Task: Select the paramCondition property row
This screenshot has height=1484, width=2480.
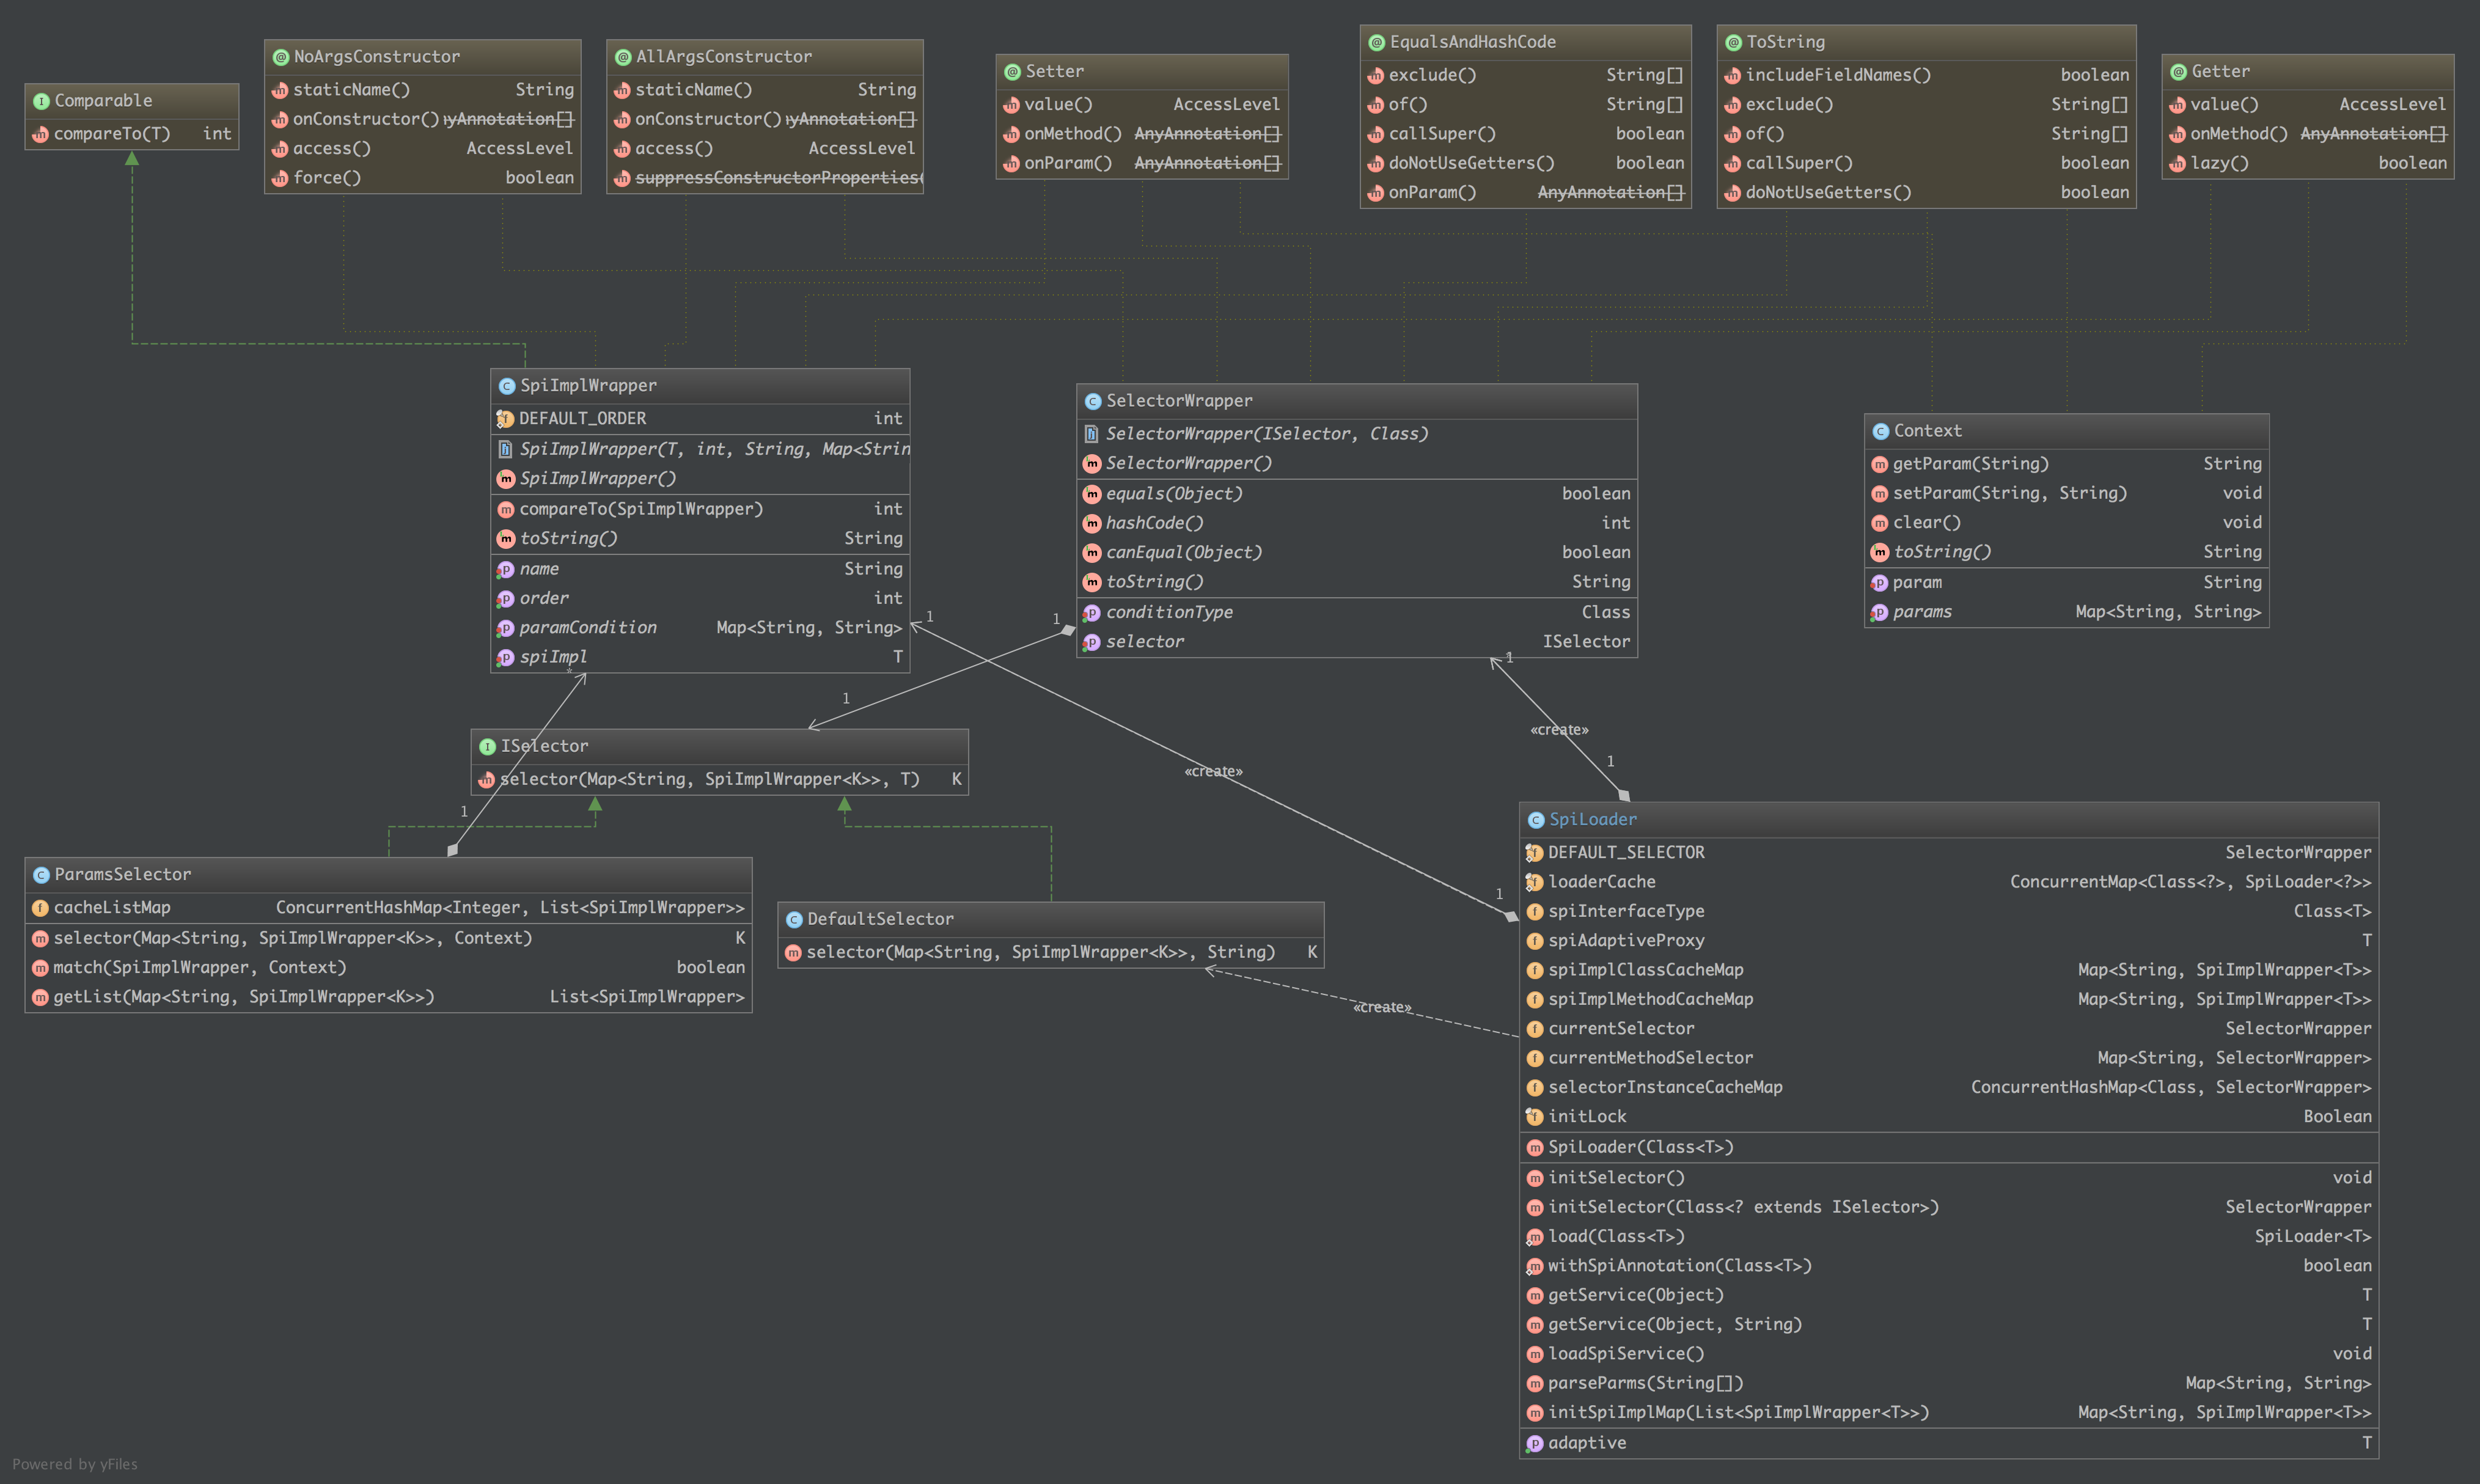Action: 588,627
